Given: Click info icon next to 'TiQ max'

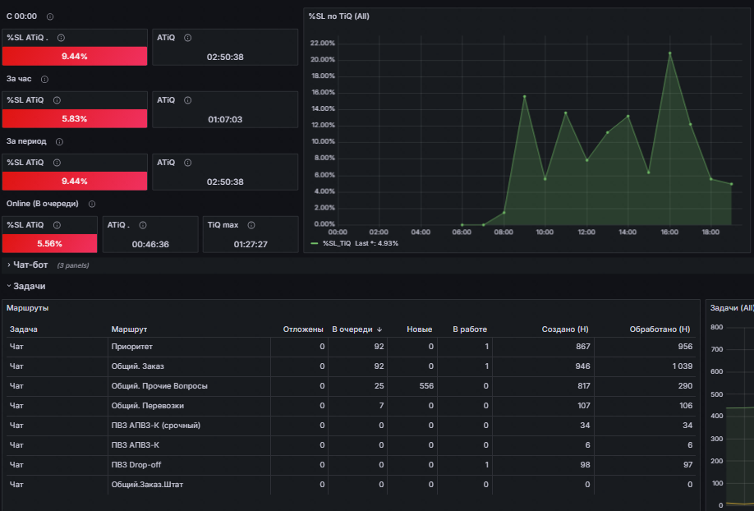Looking at the screenshot, I should point(251,225).
